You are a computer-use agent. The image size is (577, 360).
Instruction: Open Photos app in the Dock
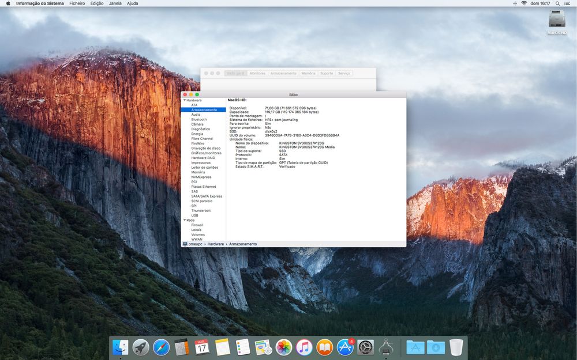click(284, 347)
